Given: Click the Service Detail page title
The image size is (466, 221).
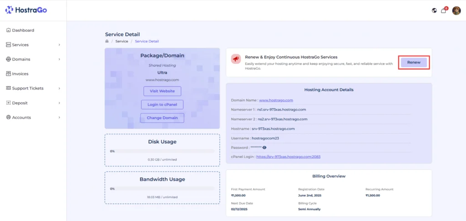Looking at the screenshot, I should click(x=122, y=35).
